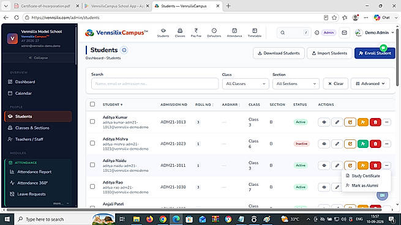Open Attendance in the top navigation

pos(234,33)
